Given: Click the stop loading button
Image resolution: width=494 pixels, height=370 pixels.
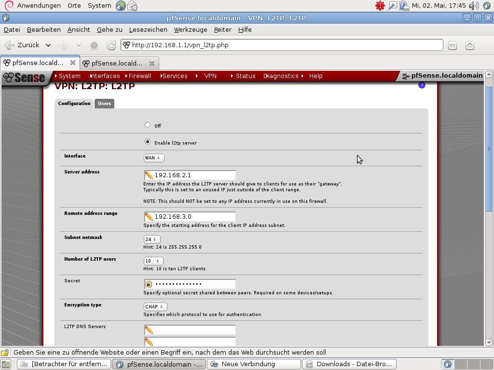Looking at the screenshot, I should point(94,45).
